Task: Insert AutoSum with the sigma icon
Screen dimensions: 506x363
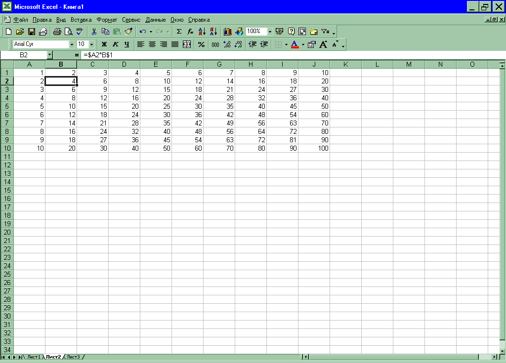Action: click(x=179, y=31)
